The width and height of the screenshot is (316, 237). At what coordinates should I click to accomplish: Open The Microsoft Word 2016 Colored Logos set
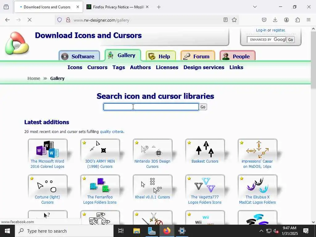pos(48,154)
